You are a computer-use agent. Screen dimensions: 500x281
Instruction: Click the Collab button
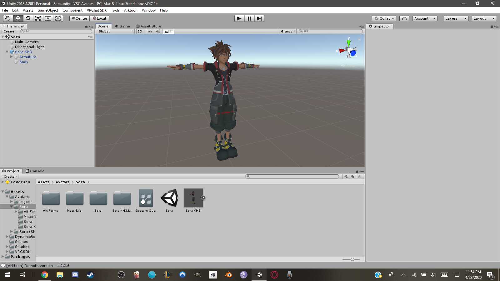[x=384, y=18]
